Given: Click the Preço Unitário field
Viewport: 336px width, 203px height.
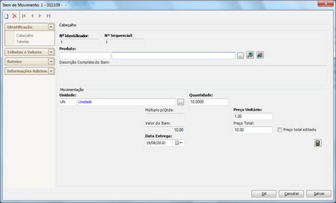Looking at the screenshot, I should pos(253,116).
